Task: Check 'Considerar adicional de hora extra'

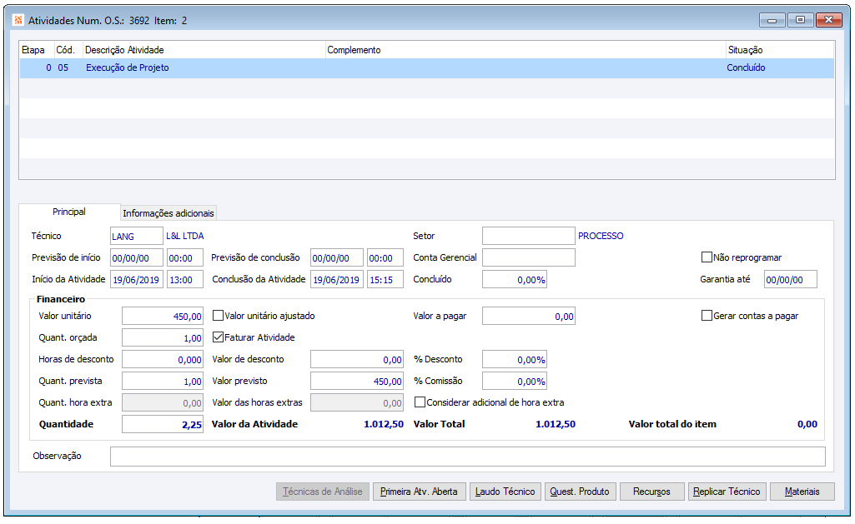Action: click(x=420, y=402)
